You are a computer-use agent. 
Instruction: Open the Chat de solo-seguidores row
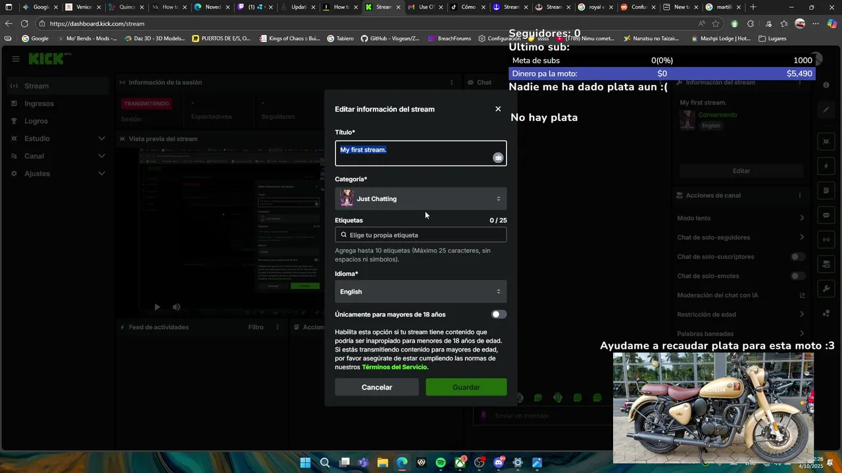[741, 237]
